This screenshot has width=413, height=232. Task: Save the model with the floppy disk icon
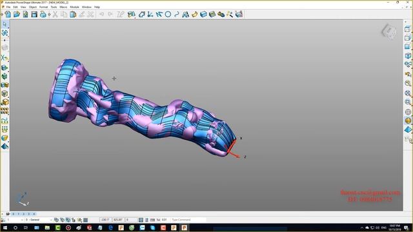pos(34,14)
